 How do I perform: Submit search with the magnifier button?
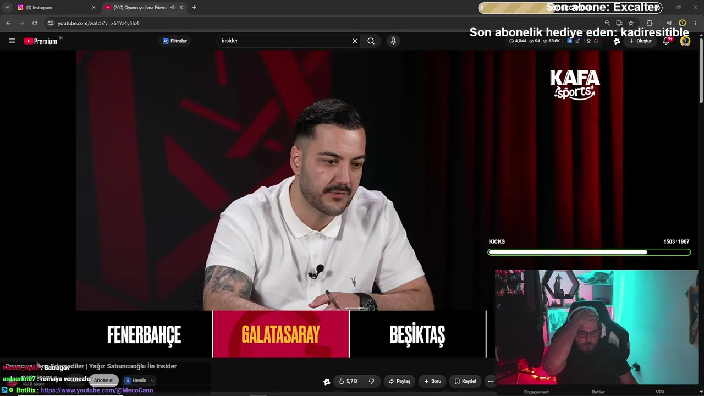tap(371, 41)
